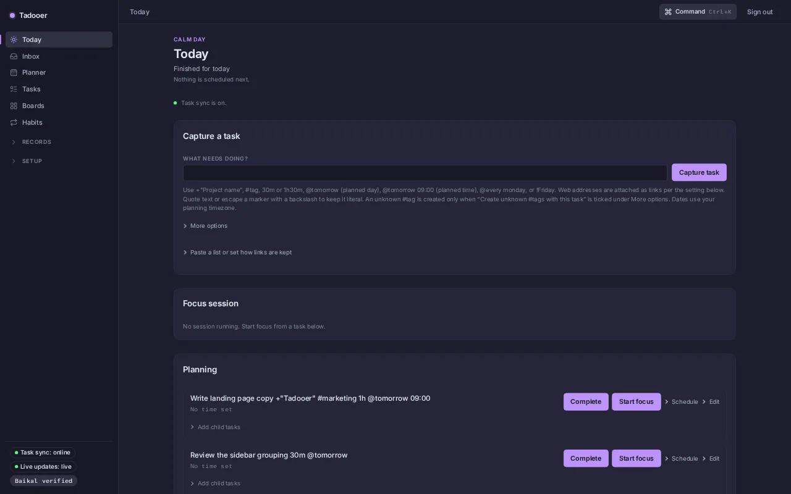
Task: Complete the Write landing page copy task
Action: pos(586,402)
